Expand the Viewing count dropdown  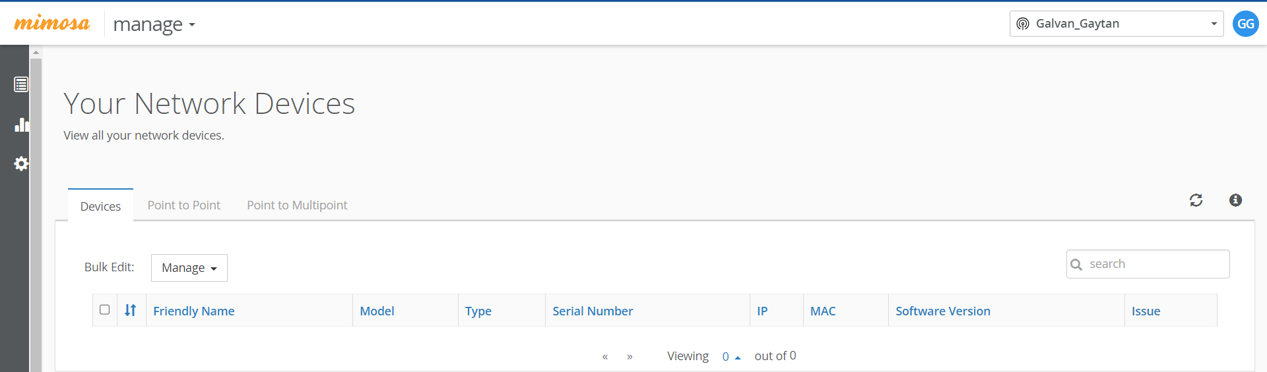click(x=731, y=356)
